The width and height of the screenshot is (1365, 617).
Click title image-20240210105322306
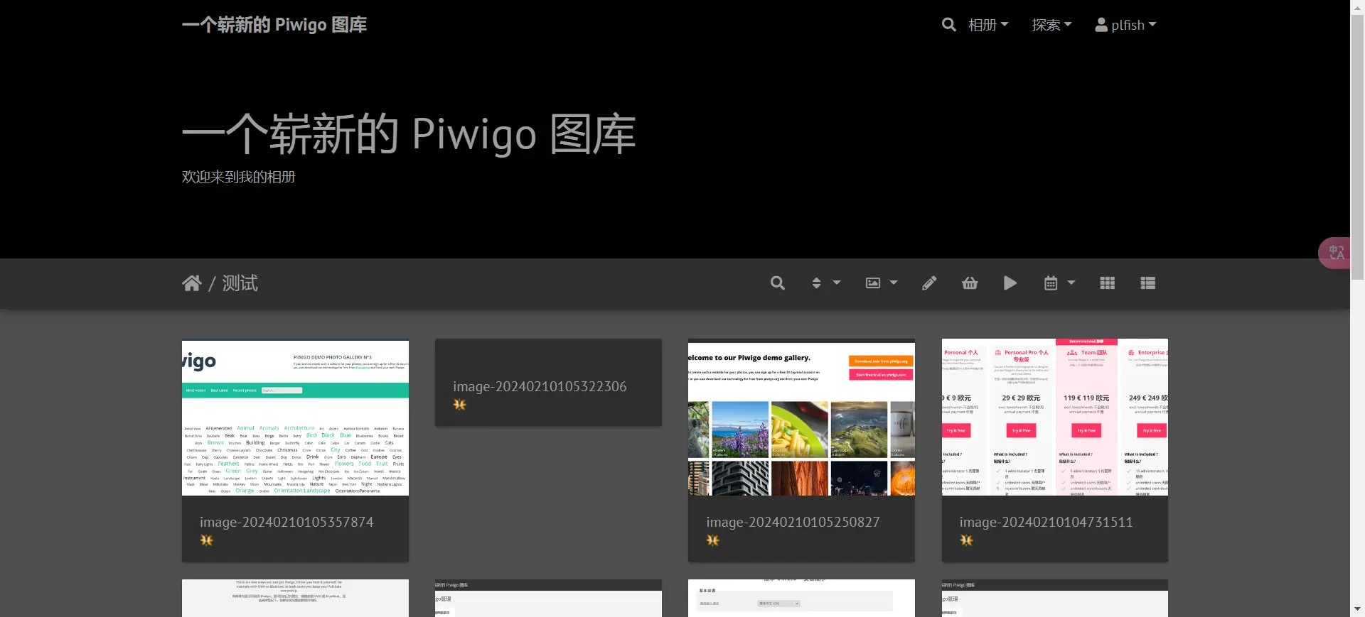click(540, 386)
